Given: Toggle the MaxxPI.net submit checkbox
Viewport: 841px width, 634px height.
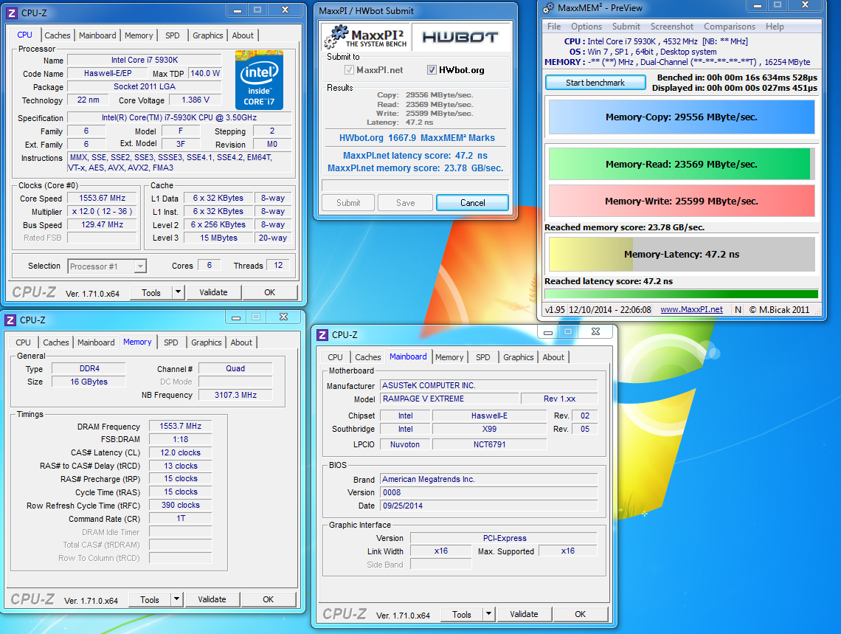Looking at the screenshot, I should [x=349, y=69].
